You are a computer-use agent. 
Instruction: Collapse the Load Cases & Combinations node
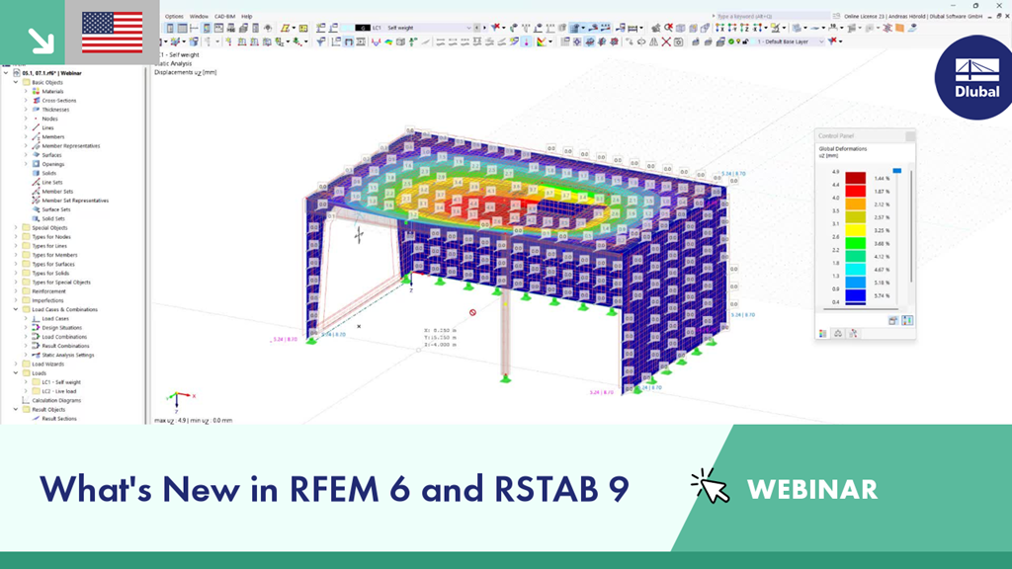pos(16,309)
